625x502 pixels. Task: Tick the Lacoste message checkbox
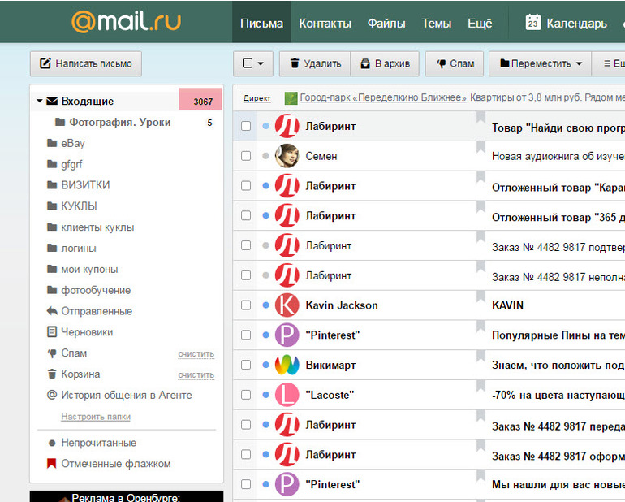click(246, 395)
